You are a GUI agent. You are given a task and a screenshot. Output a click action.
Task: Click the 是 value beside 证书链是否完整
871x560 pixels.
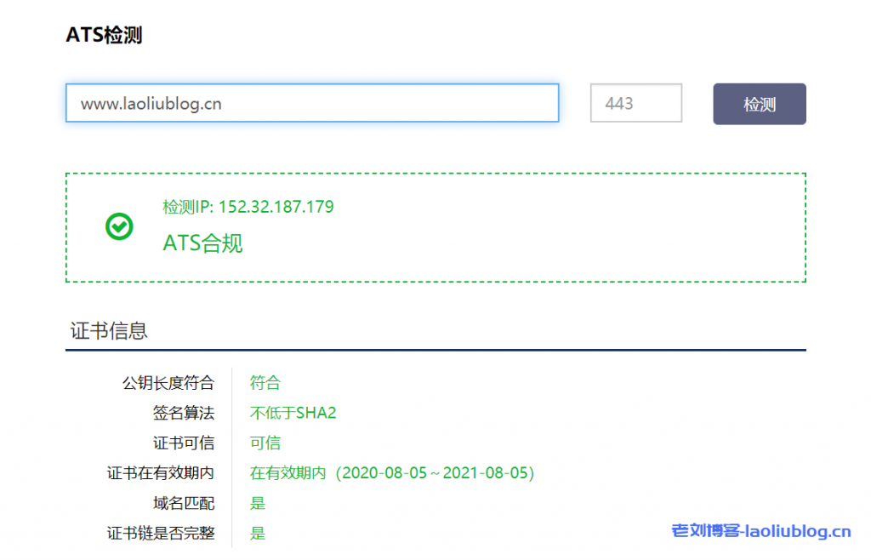(x=257, y=532)
